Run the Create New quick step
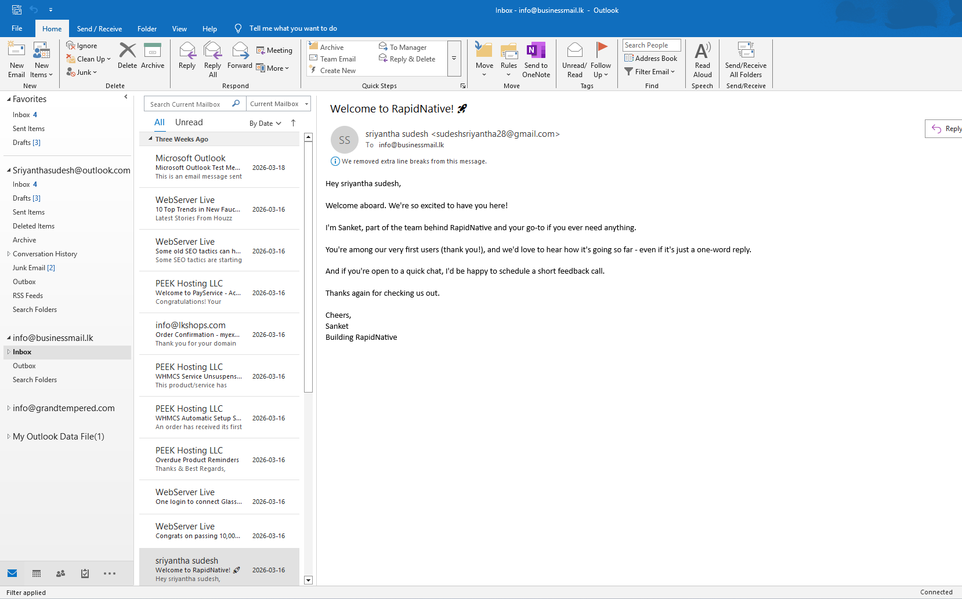The image size is (962, 599). [x=333, y=71]
